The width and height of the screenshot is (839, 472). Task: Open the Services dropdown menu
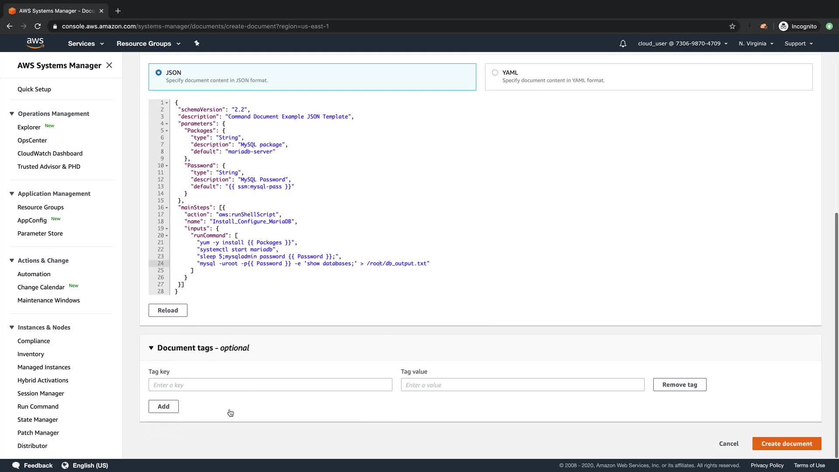pos(86,44)
